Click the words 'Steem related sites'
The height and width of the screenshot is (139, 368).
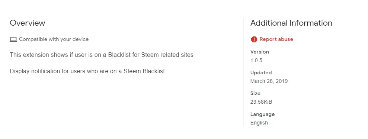click(x=167, y=55)
